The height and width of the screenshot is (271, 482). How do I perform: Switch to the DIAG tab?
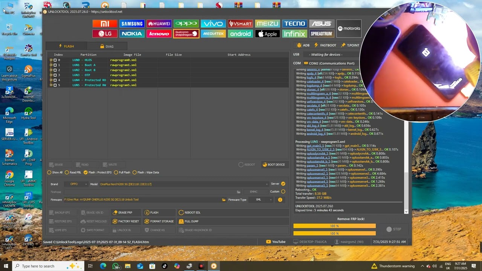[x=107, y=46]
